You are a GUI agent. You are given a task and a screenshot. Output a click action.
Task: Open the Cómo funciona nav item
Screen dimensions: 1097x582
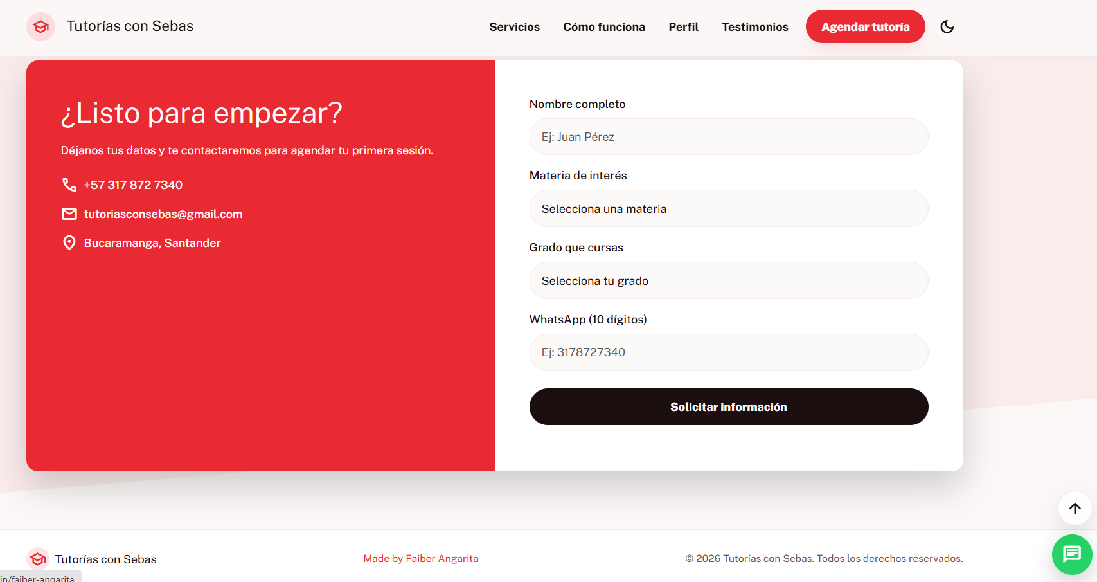(x=603, y=27)
